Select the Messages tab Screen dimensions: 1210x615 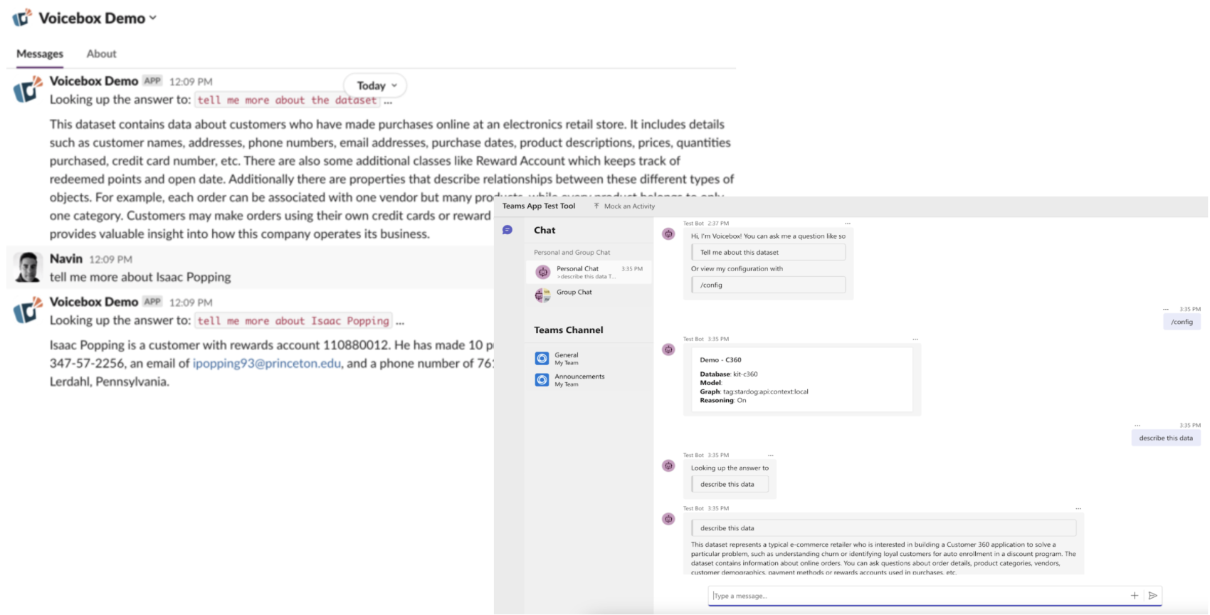40,53
